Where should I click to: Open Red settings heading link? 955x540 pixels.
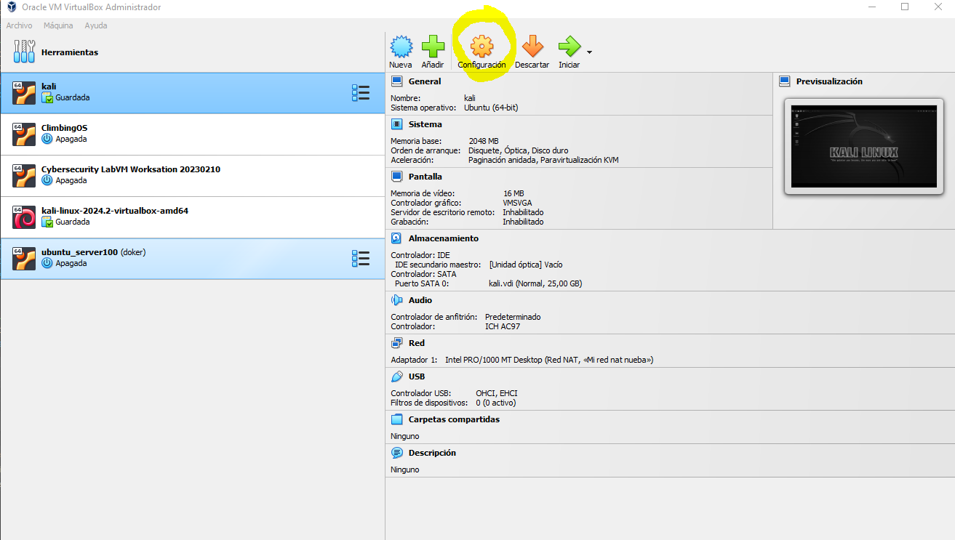click(x=417, y=343)
